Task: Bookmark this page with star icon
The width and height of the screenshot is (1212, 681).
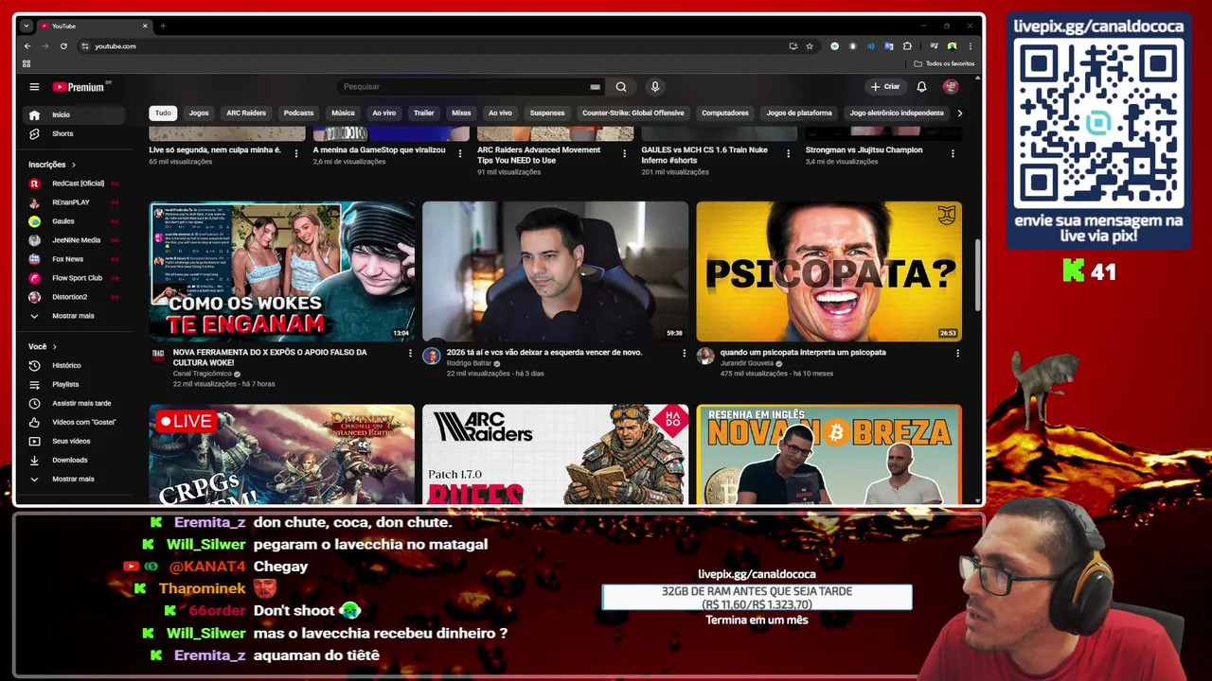Action: click(810, 46)
